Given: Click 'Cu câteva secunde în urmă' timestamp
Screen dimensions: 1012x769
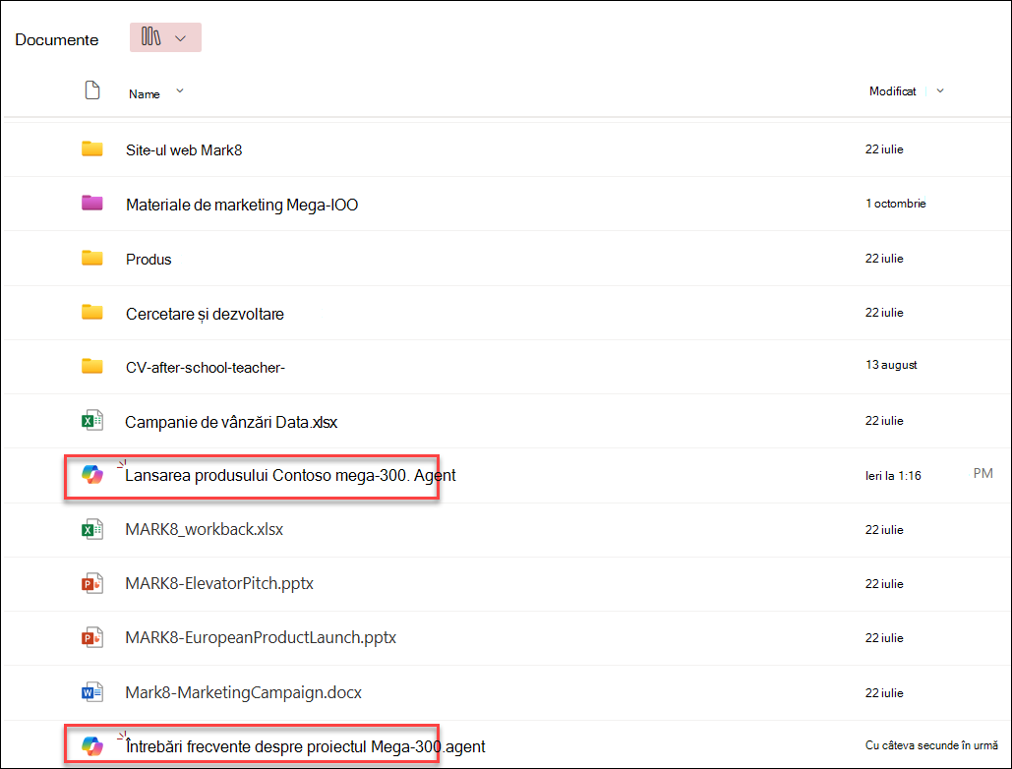Looking at the screenshot, I should click(932, 745).
